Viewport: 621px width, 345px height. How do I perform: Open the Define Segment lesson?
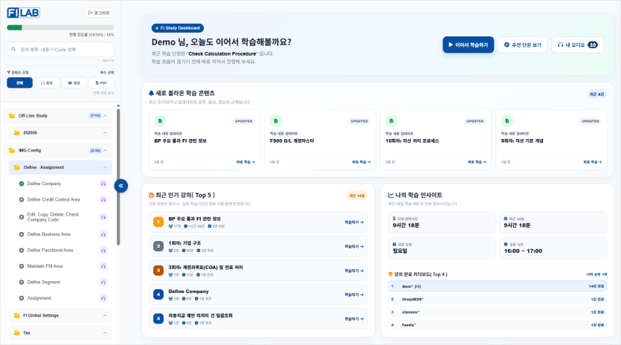(44, 282)
